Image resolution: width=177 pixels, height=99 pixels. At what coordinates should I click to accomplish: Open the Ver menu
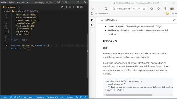click(x=28, y=2)
